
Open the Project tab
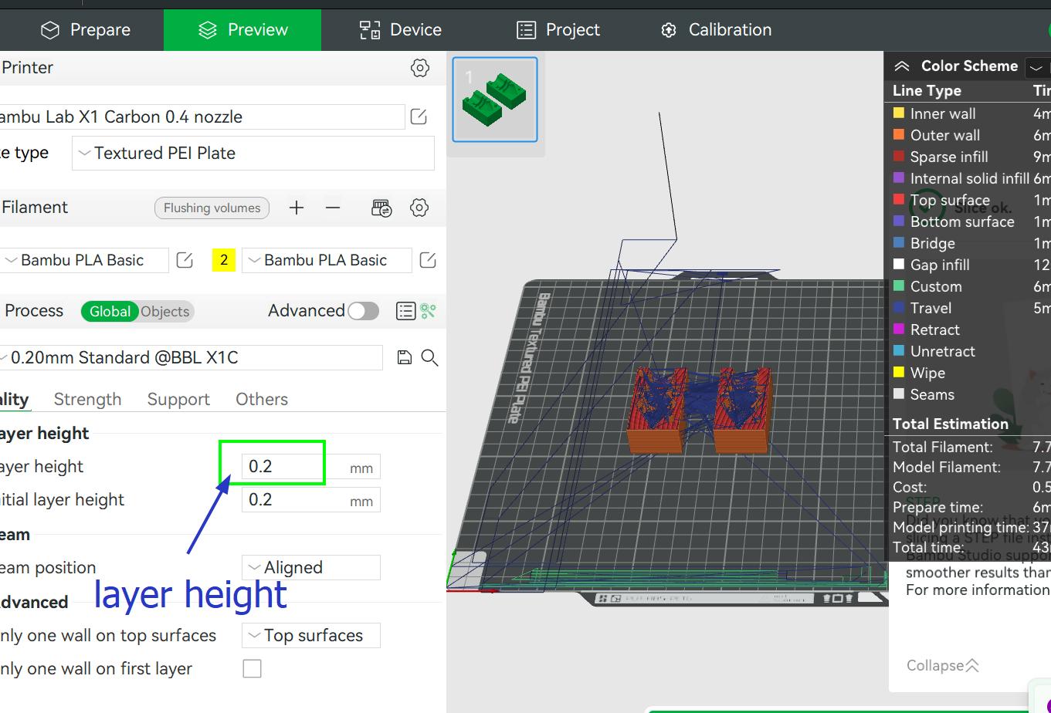pyautogui.click(x=558, y=30)
